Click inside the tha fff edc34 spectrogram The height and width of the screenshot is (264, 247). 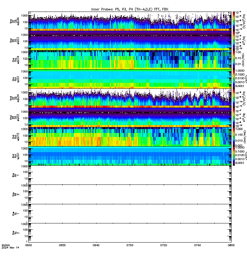coord(130,21)
